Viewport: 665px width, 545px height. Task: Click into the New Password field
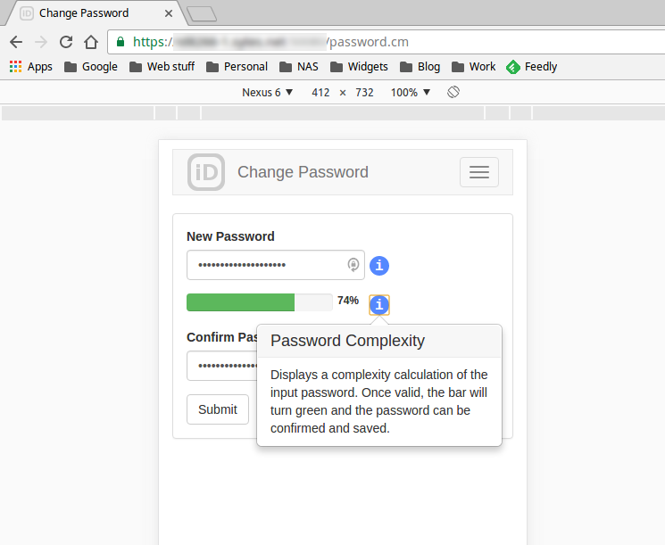(x=268, y=266)
